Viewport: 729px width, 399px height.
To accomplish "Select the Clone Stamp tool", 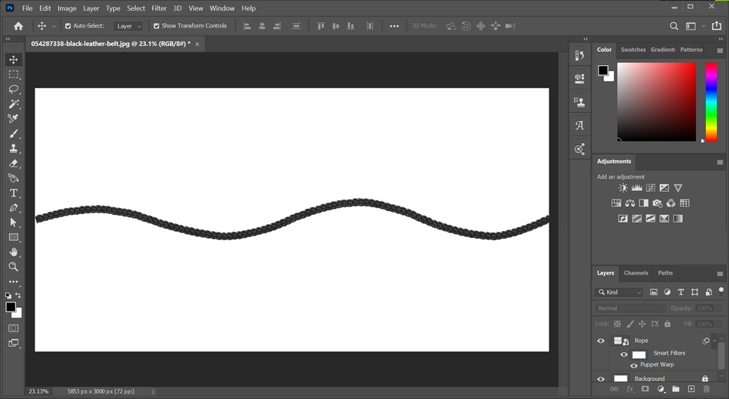I will pyautogui.click(x=14, y=148).
